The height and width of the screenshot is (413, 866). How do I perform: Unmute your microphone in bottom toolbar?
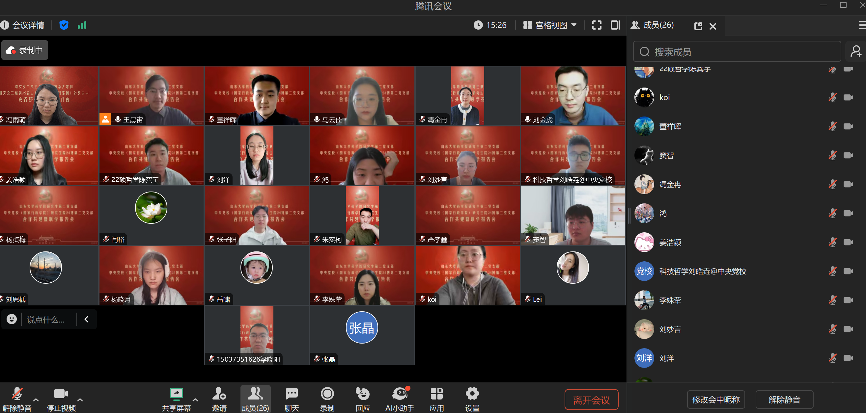[x=17, y=394]
